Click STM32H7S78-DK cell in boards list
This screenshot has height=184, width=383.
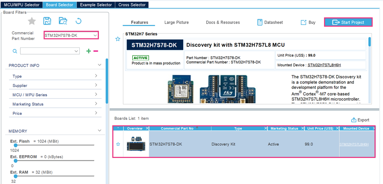(166, 144)
